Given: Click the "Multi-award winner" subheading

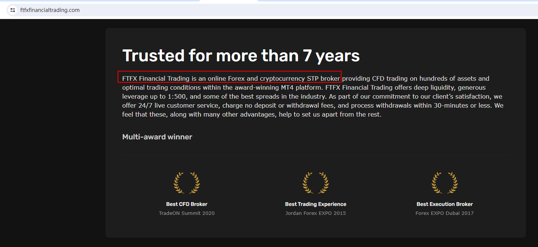Looking at the screenshot, I should [x=157, y=137].
